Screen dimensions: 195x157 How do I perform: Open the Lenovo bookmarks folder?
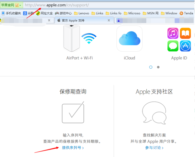[x=81, y=13]
